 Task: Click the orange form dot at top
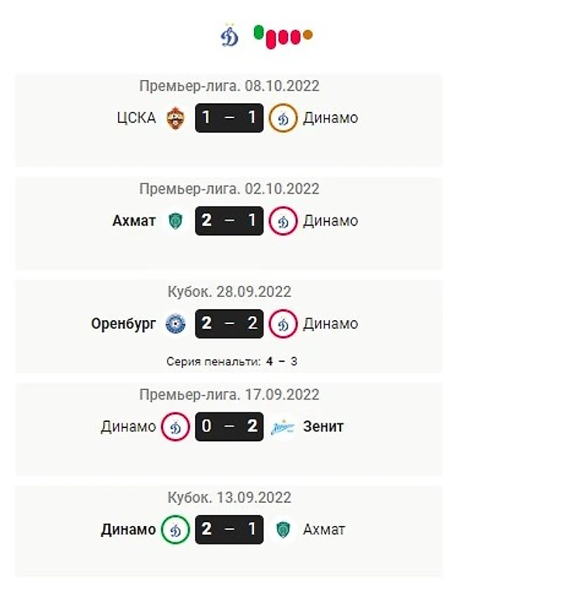click(x=308, y=35)
